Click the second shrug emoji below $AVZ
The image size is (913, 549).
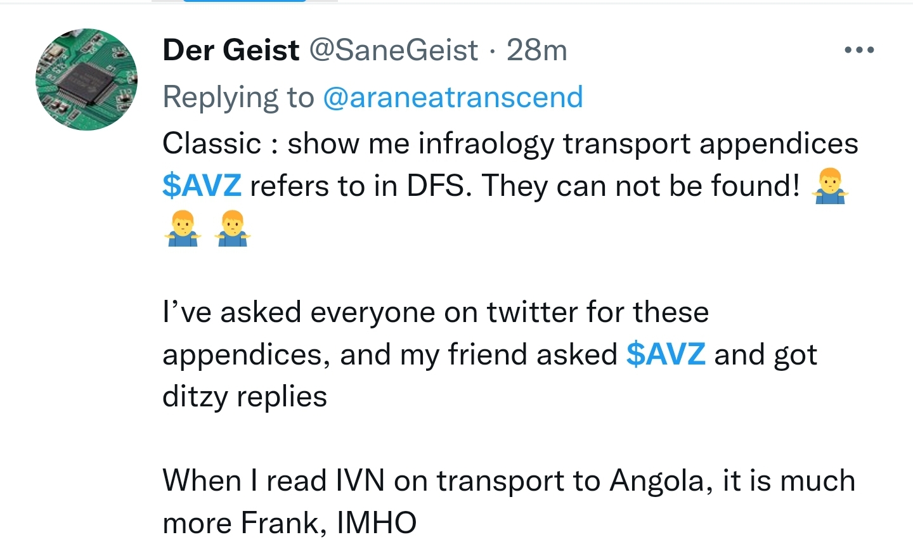tap(233, 228)
